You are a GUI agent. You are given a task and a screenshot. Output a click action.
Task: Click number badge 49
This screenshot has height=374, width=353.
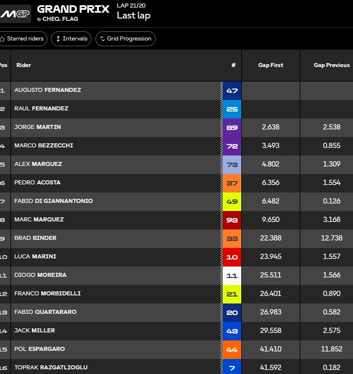pos(232,202)
